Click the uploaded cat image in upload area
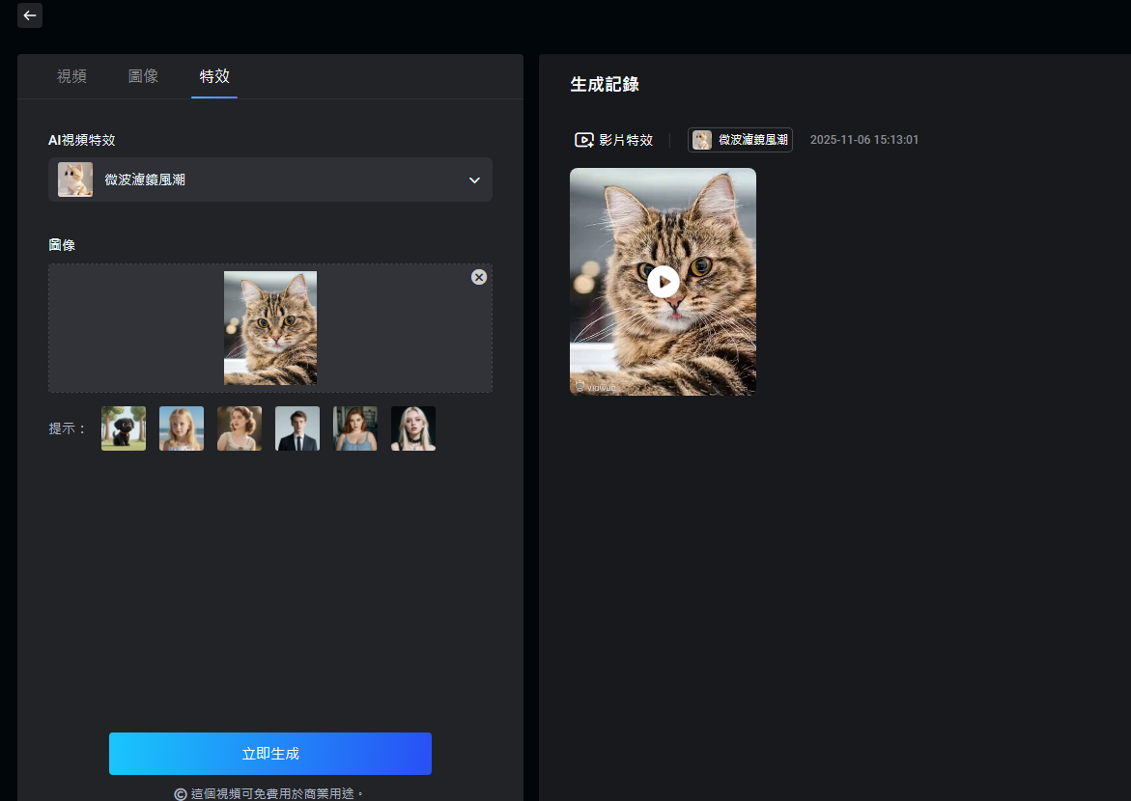The height and width of the screenshot is (801, 1131). [270, 328]
